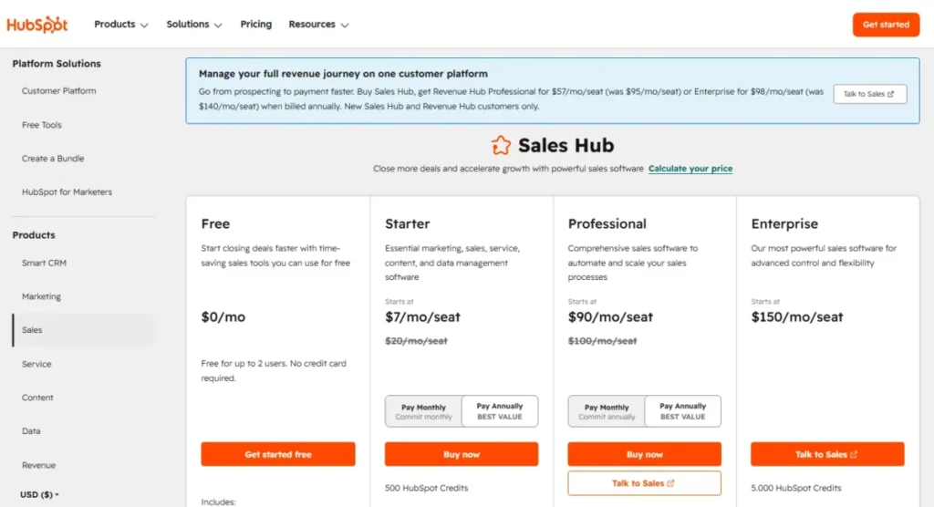Click struck-through $100/mo/seat price
934x507 pixels.
click(602, 341)
